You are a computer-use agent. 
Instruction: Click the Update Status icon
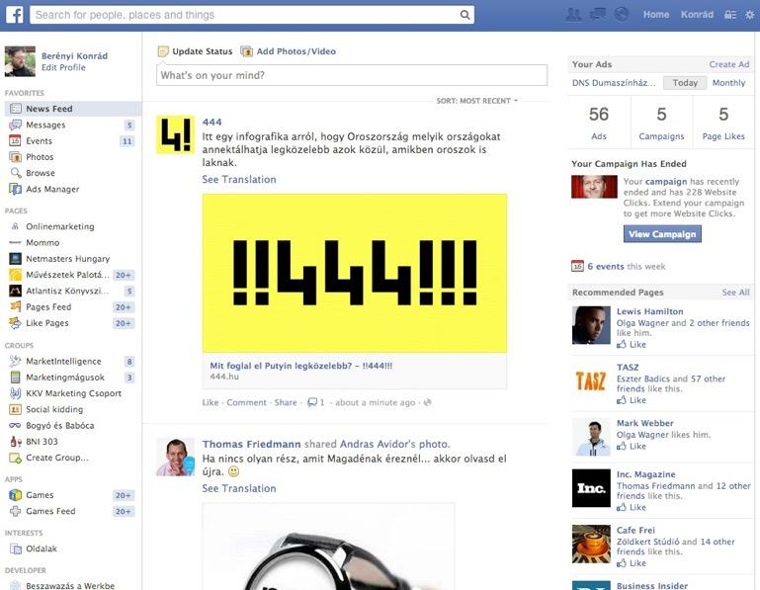[163, 51]
